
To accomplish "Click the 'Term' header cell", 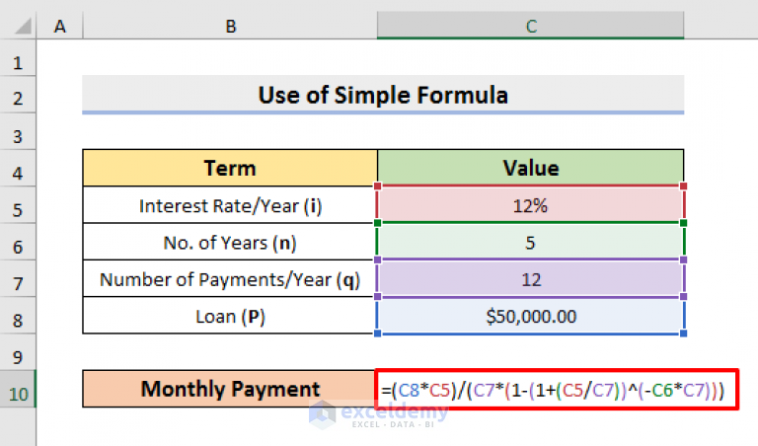I will tap(230, 168).
